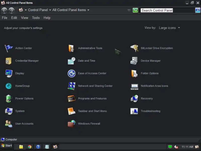Click the taskbar clock showing 11:11 AM

[x=187, y=147]
